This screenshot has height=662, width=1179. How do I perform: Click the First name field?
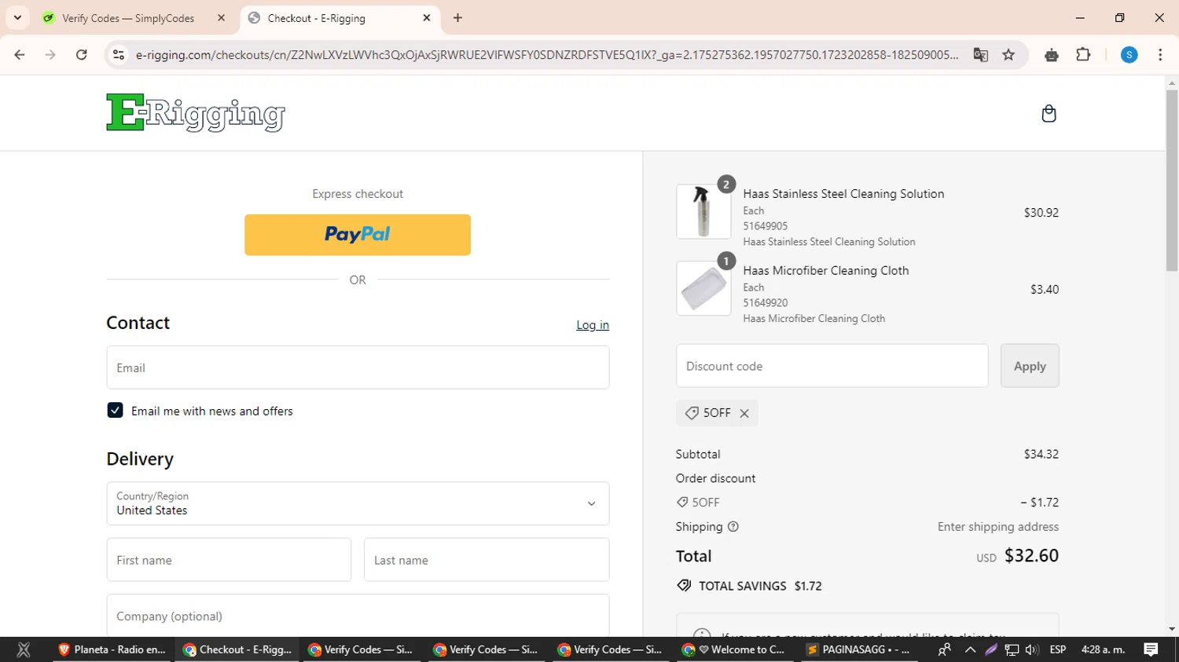coord(229,560)
